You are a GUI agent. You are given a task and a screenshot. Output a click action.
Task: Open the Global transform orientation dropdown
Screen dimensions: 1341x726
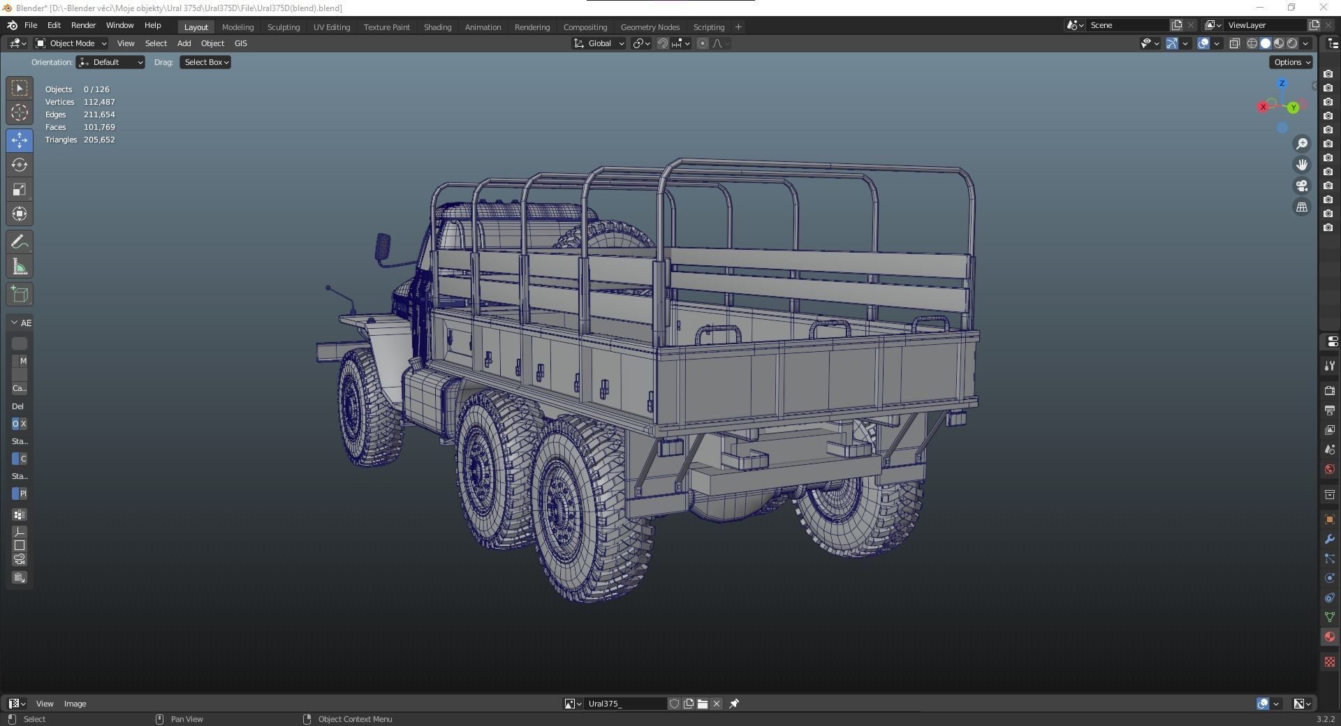(599, 43)
